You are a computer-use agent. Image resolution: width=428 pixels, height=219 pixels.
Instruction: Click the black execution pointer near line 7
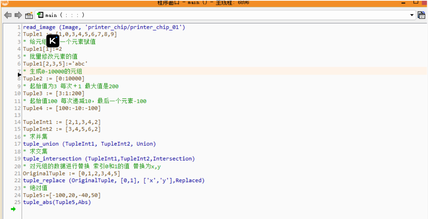click(20, 75)
